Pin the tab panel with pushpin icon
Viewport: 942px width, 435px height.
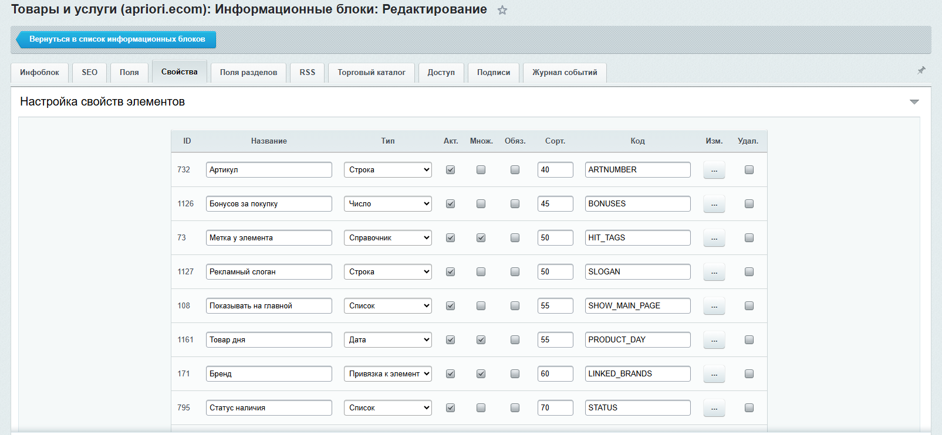[x=921, y=70]
